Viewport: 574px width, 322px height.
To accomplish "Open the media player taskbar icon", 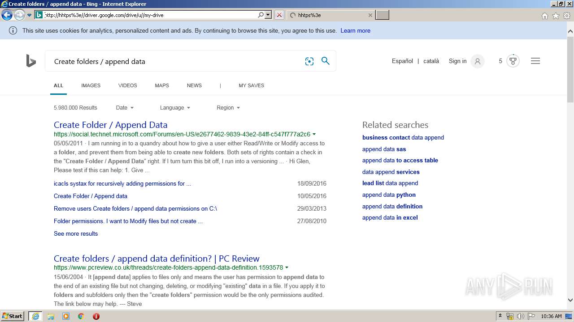I will (x=66, y=316).
